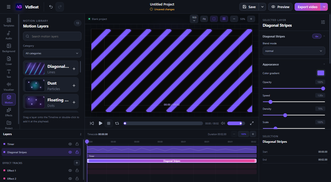This screenshot has width=331, height=182.
Task: Open the Save options dropdown arrow
Action: point(262,7)
